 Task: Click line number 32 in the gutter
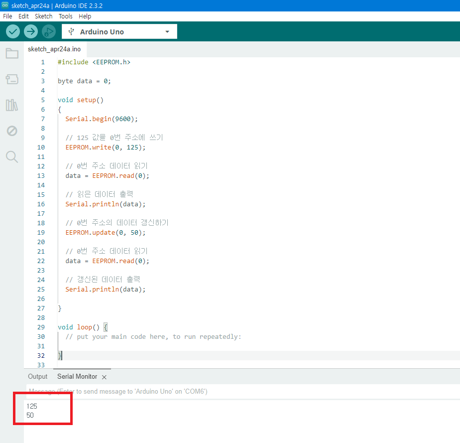point(41,355)
